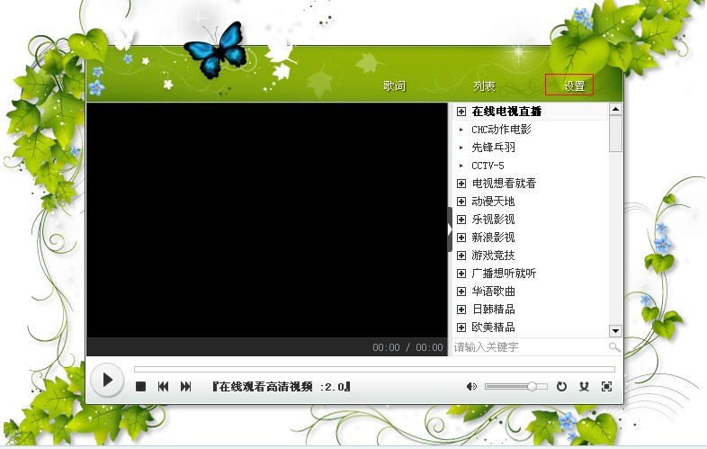The image size is (707, 449).
Task: Click the magnifier search icon
Action: (x=614, y=347)
